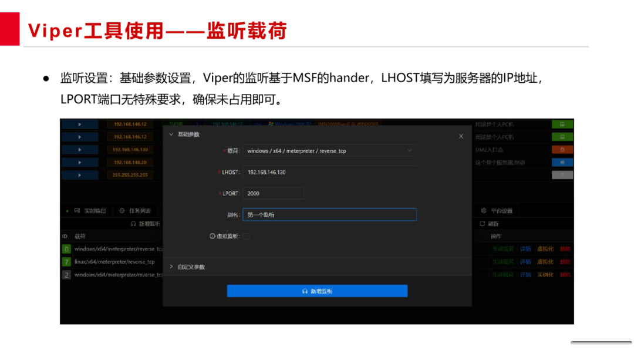Click the clock icon on the 任务列表 tab
The image size is (634, 357).
coord(122,211)
